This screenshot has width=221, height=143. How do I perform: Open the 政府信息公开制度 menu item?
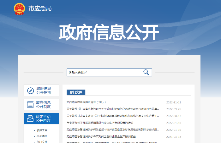[x=43, y=104]
